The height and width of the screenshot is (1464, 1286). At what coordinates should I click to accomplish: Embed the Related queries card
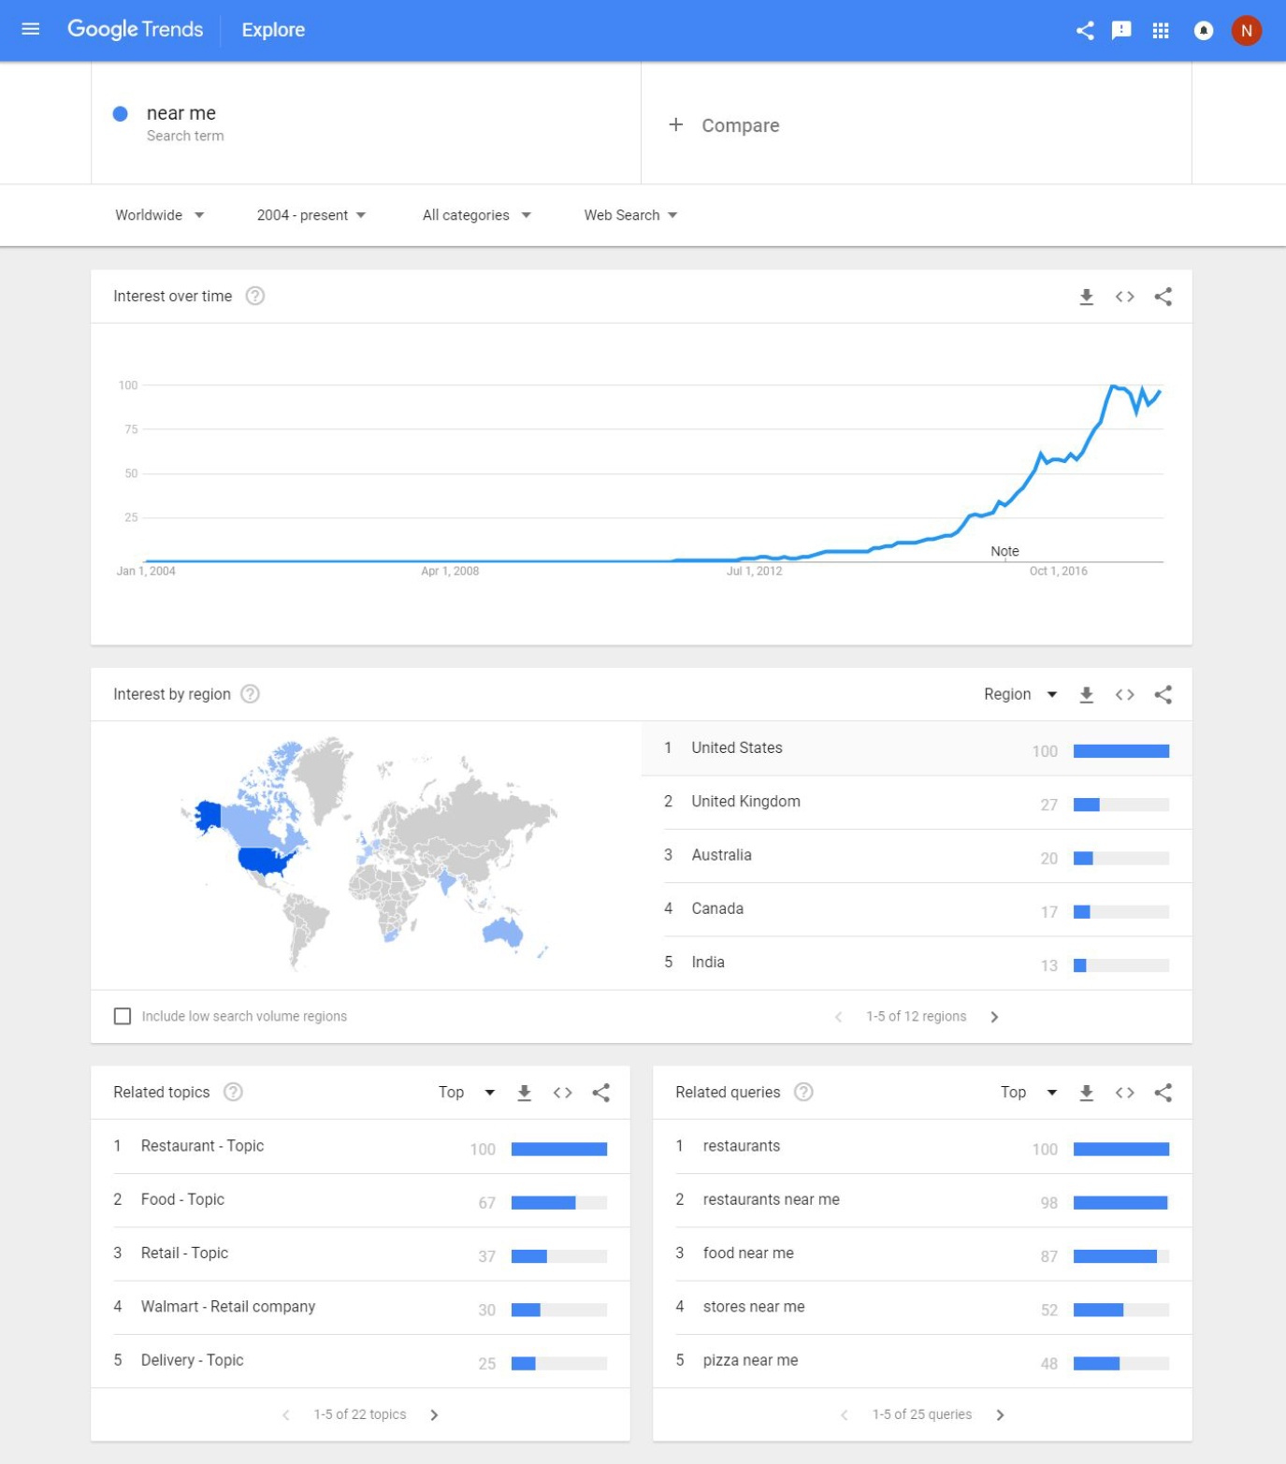(1124, 1093)
